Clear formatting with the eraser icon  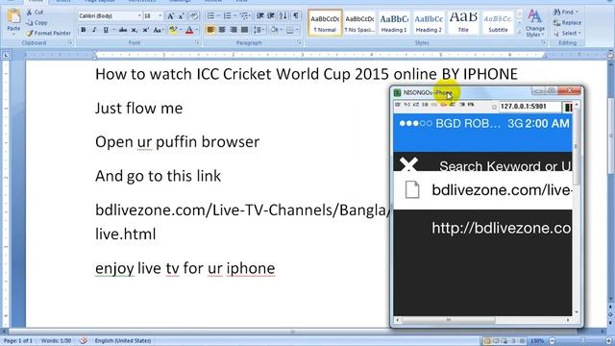pos(194,16)
